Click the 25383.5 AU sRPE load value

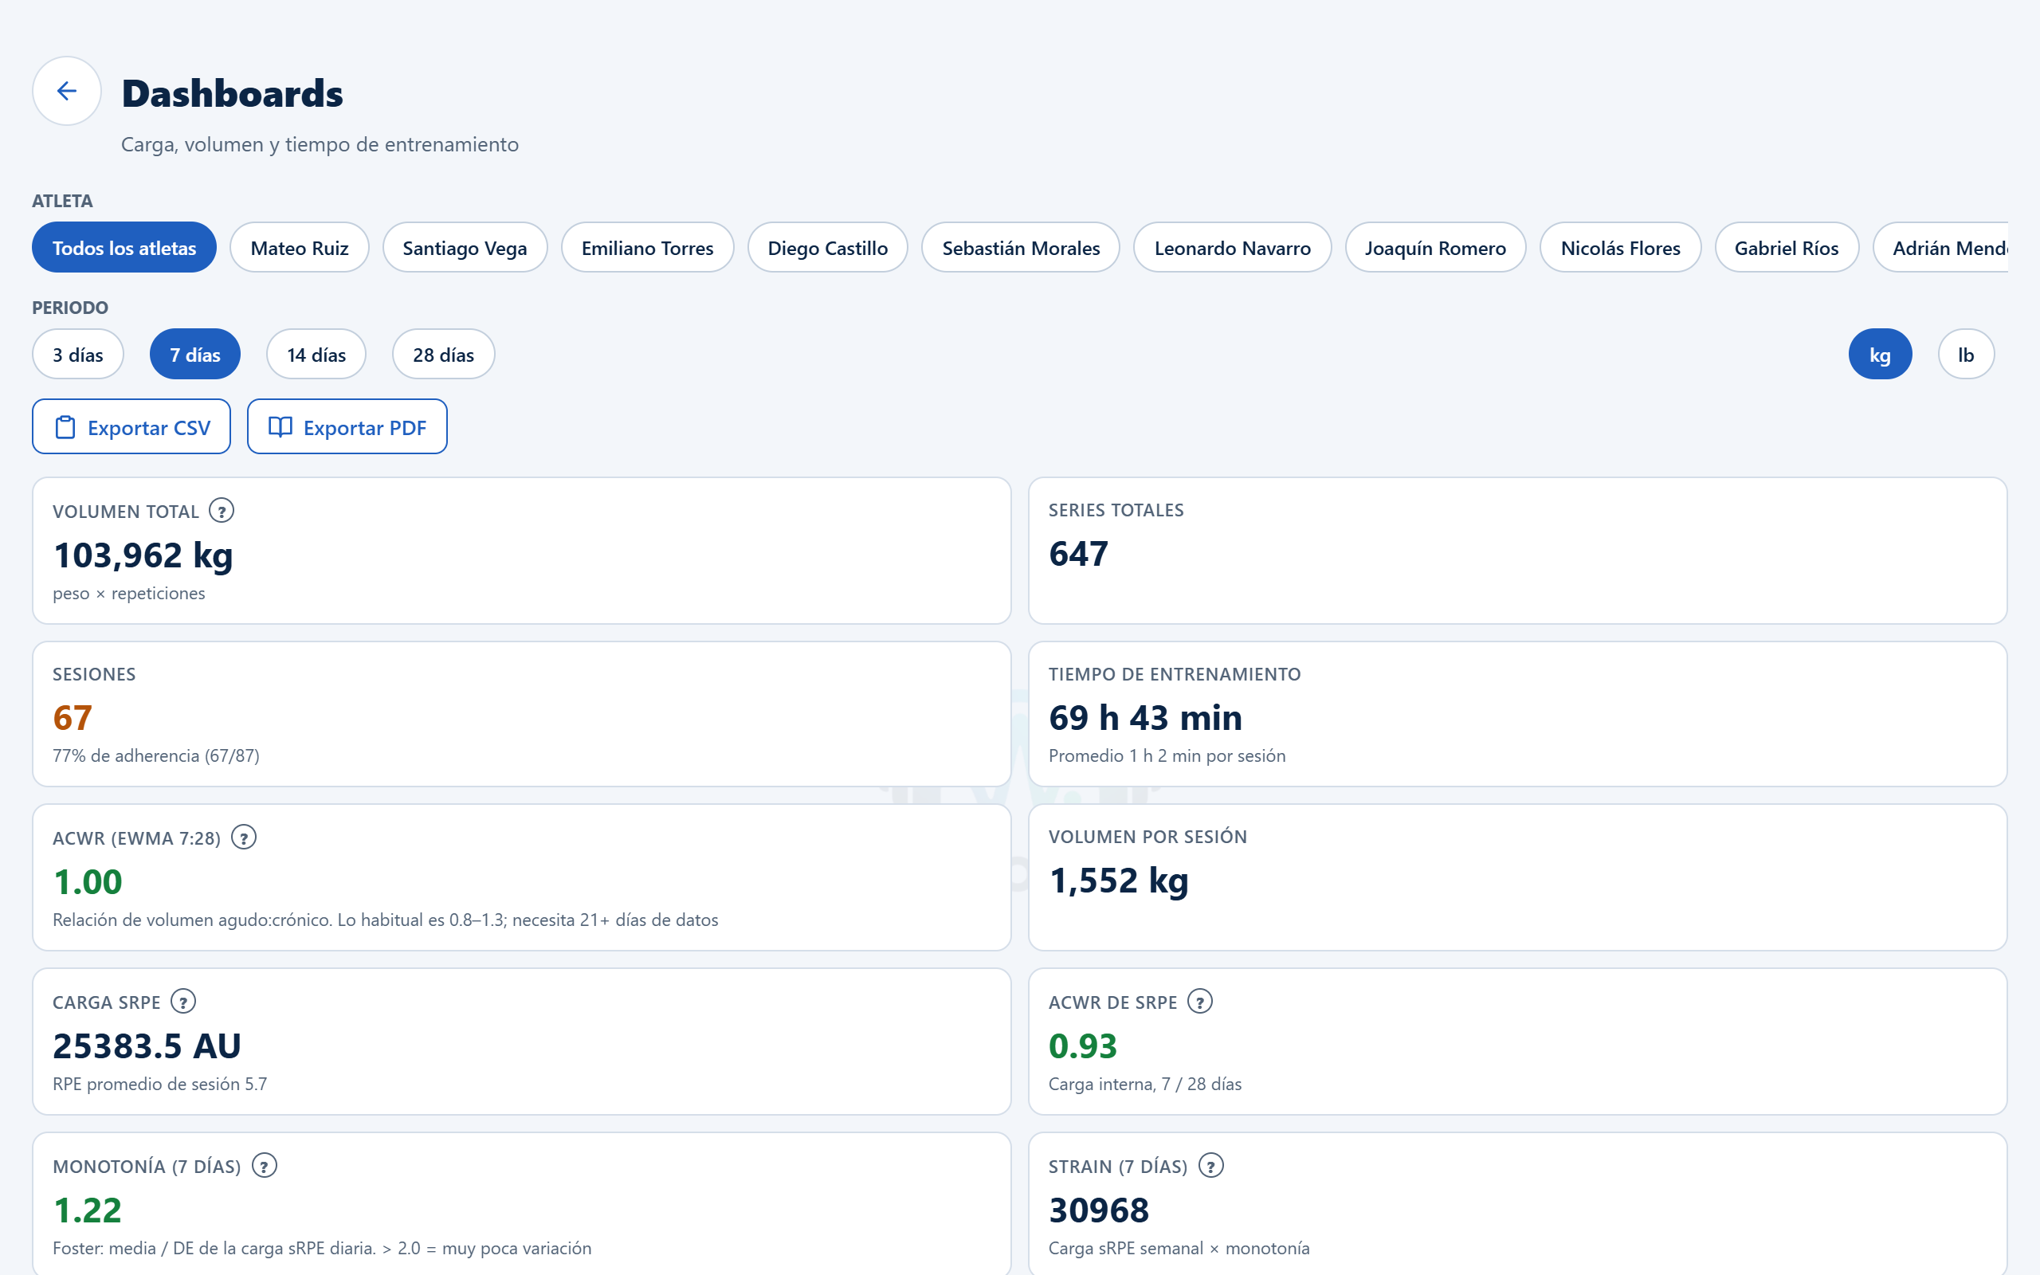click(147, 1046)
